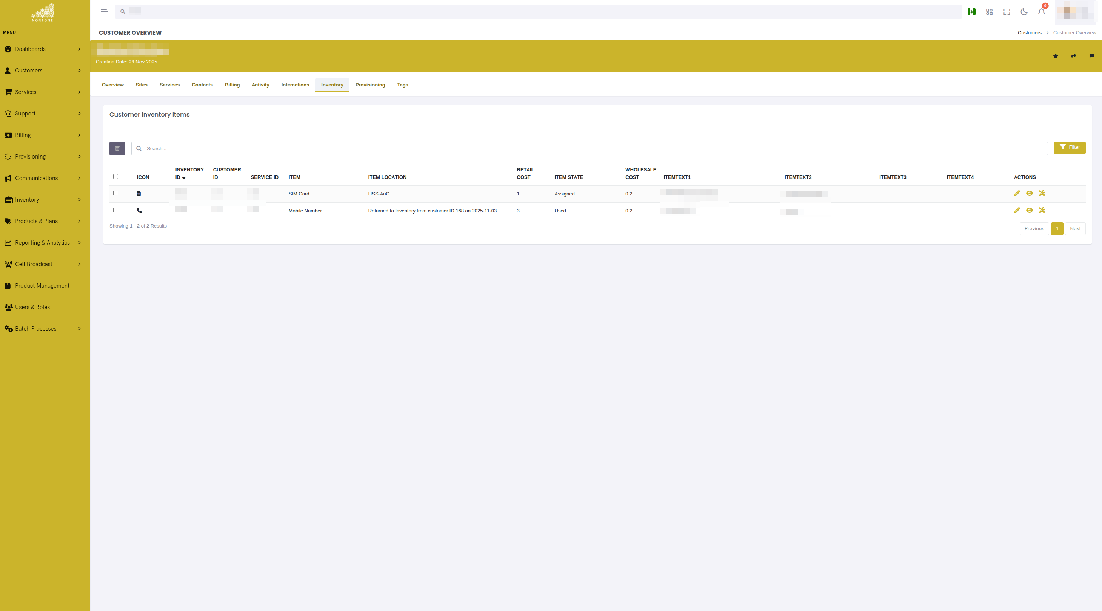Open the Customers breadcrumb link
The width and height of the screenshot is (1102, 611).
tap(1029, 32)
